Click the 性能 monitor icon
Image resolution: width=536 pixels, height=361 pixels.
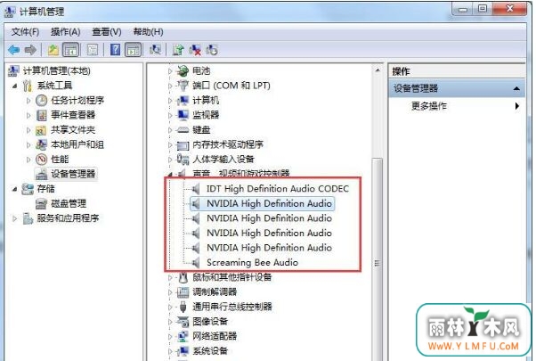[x=41, y=160]
